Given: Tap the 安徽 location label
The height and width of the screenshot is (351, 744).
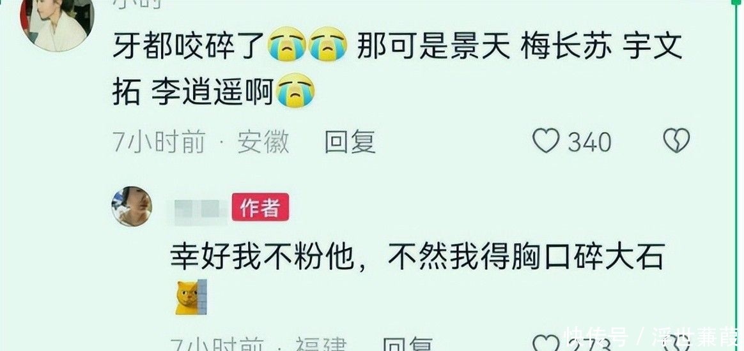Looking at the screenshot, I should coord(263,141).
